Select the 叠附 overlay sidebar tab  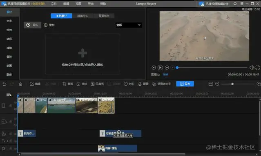(9, 57)
